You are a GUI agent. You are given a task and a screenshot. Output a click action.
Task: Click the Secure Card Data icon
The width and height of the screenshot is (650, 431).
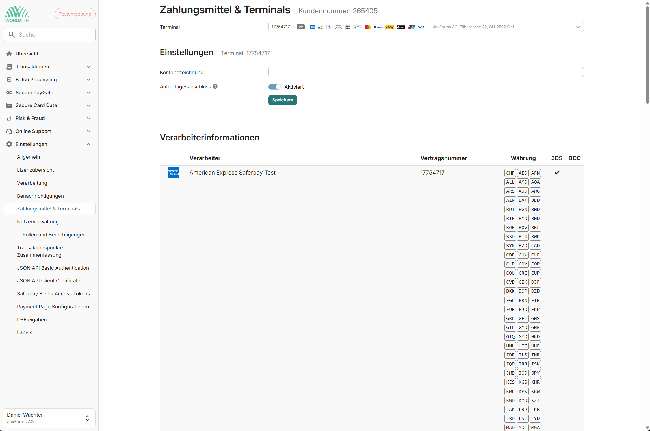(9, 105)
